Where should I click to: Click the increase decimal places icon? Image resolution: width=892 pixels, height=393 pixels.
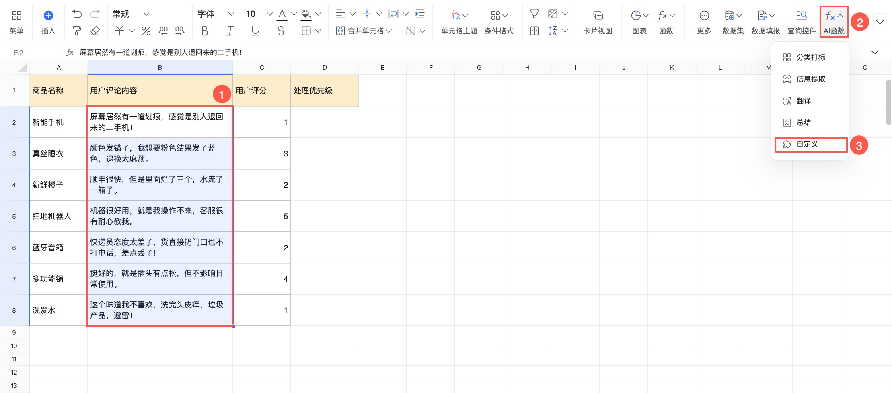[180, 31]
